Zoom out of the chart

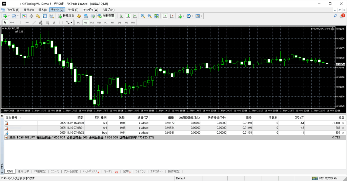point(149,16)
